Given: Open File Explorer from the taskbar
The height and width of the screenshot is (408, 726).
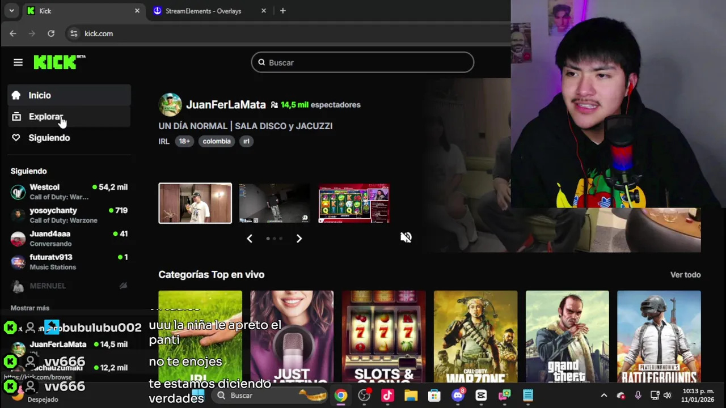Looking at the screenshot, I should click(x=411, y=396).
